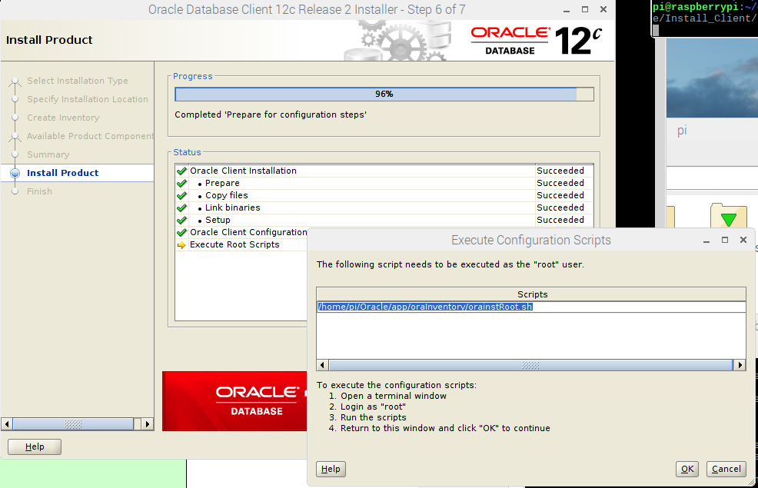The width and height of the screenshot is (758, 488).
Task: Click the sidebar horizontal scrollbar thumb
Action: point(73,424)
